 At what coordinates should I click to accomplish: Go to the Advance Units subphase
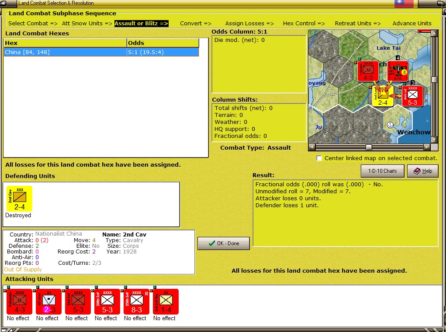pyautogui.click(x=412, y=24)
